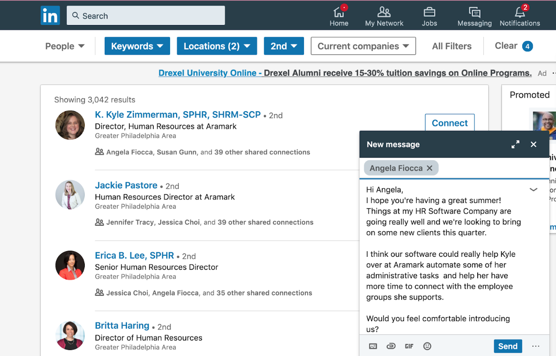The height and width of the screenshot is (356, 556).
Task: Open more message options (three dots)
Action: click(536, 346)
